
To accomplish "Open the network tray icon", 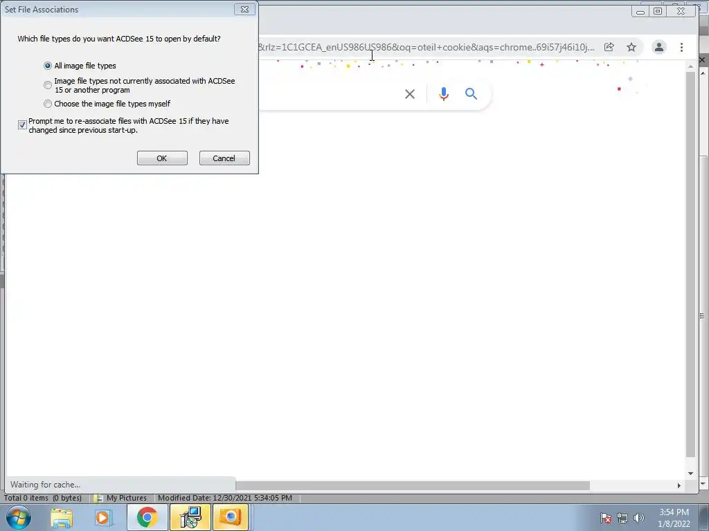I will (x=622, y=518).
